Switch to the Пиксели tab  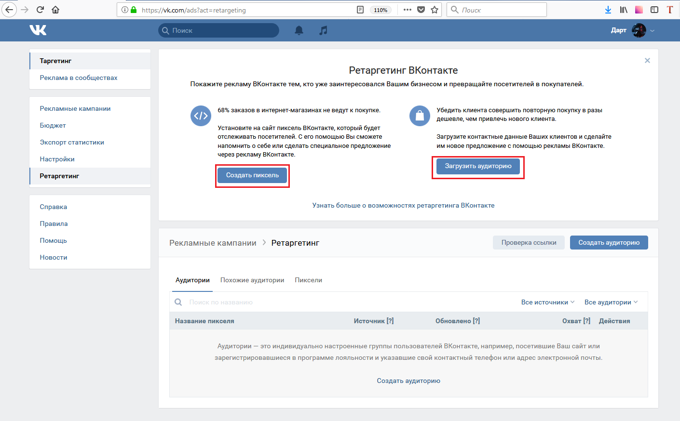tap(309, 280)
